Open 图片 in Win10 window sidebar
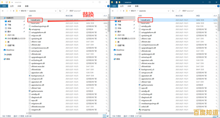This screenshot has height=118, width=220. pos(8,32)
